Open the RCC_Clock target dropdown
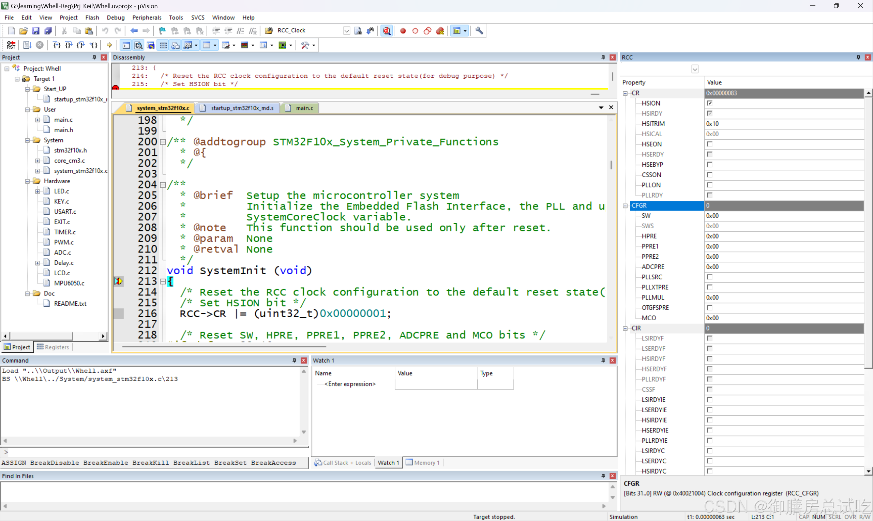Screen dimensions: 873x521 pos(346,31)
